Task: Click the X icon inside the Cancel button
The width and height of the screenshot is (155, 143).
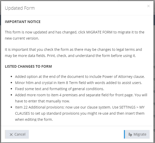Action: click(x=11, y=135)
